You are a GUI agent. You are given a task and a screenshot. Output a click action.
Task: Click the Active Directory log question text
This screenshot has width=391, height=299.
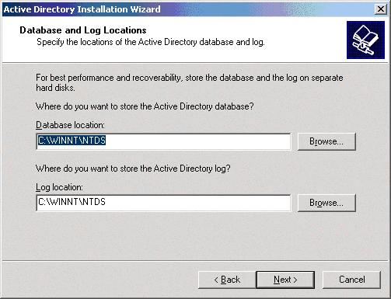point(133,169)
